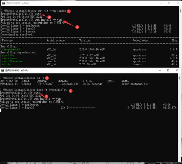Click the 'vim-filesystem' package name
The image size is (182, 164).
12,61
